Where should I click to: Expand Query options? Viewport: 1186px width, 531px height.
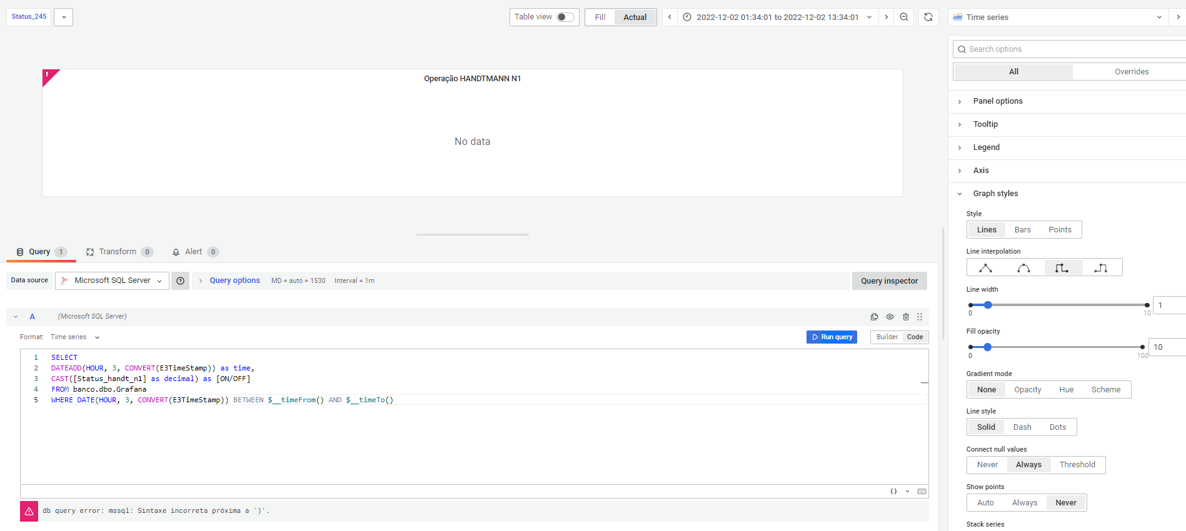coord(234,281)
